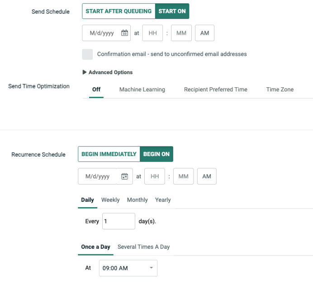Image resolution: width=313 pixels, height=285 pixels.
Task: Click the Begin Immediately button
Action: pyautogui.click(x=109, y=154)
